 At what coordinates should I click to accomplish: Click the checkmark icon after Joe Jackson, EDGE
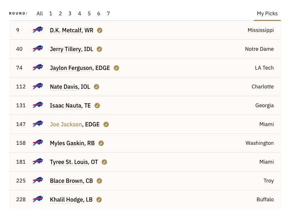(x=106, y=124)
